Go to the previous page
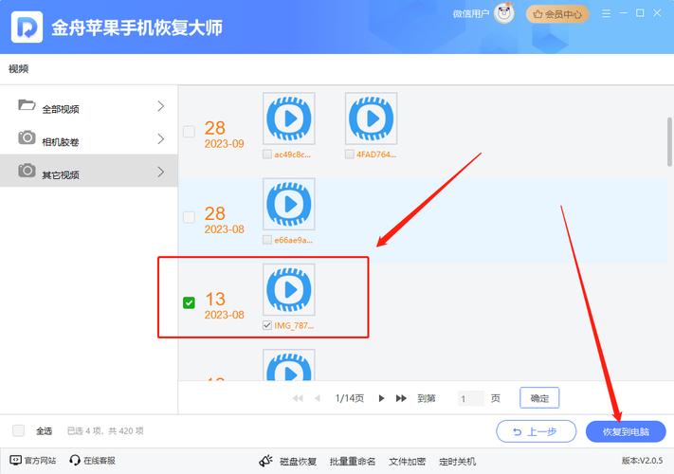The width and height of the screenshot is (674, 474). 318,398
